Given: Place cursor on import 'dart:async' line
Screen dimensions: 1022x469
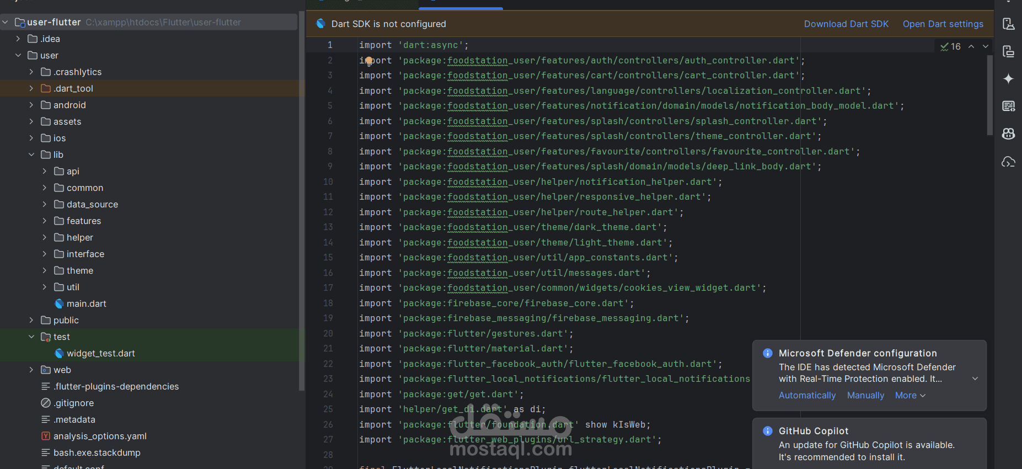Looking at the screenshot, I should click(x=414, y=45).
